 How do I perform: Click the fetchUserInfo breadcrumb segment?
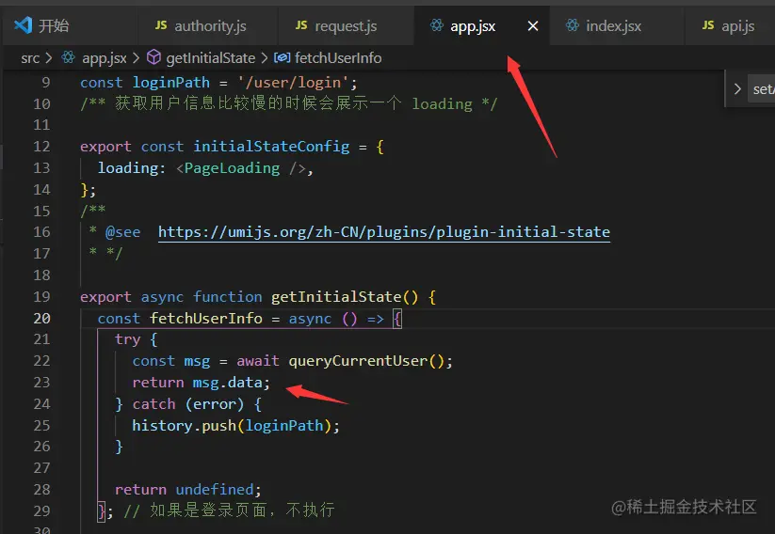pyautogui.click(x=338, y=58)
